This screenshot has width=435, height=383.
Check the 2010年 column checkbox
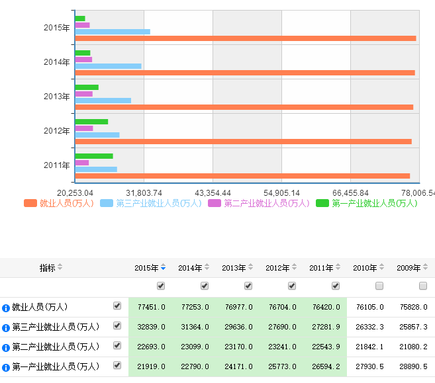(x=379, y=286)
